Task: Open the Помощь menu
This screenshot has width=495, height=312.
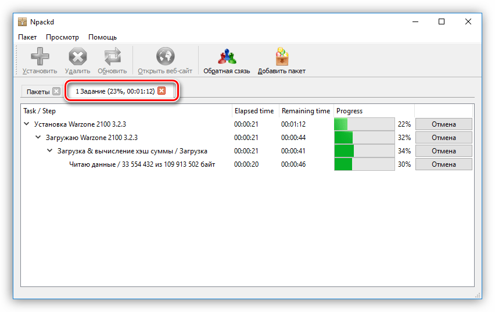Action: [102, 37]
